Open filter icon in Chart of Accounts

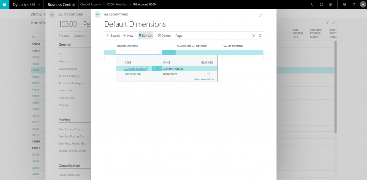coord(328,22)
